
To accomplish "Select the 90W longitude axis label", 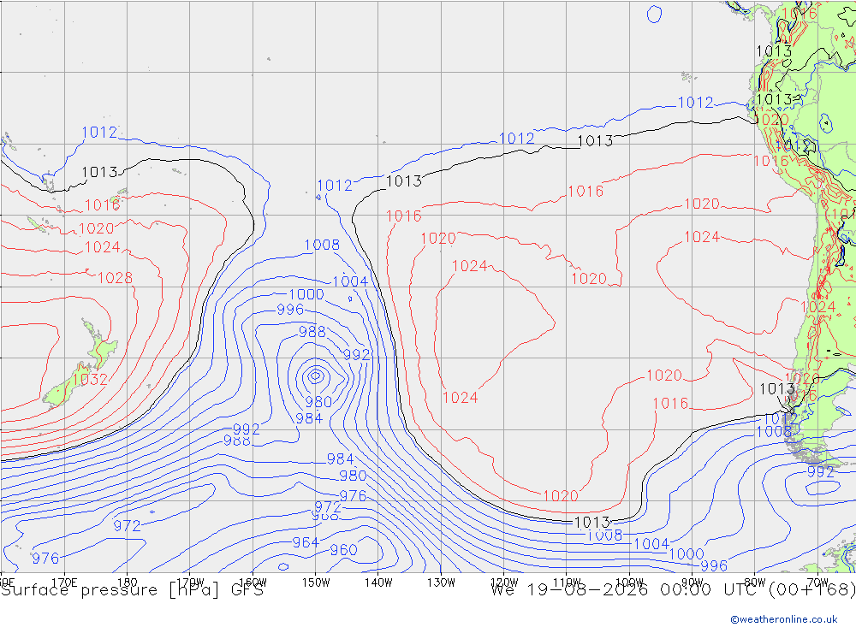I will point(693,583).
